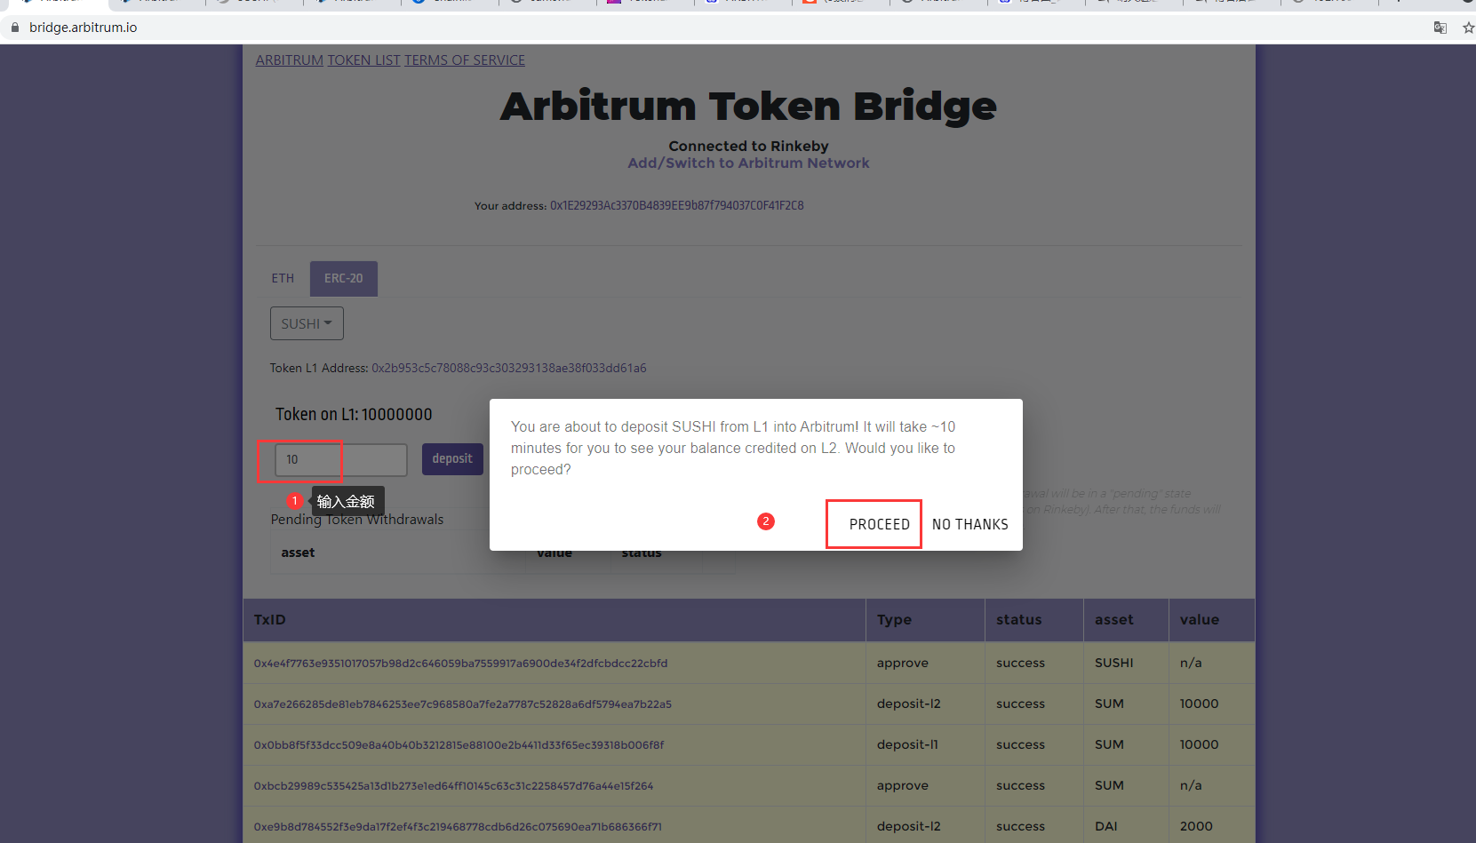Click the Pending Token Withdrawals heading
This screenshot has width=1476, height=843.
click(357, 520)
